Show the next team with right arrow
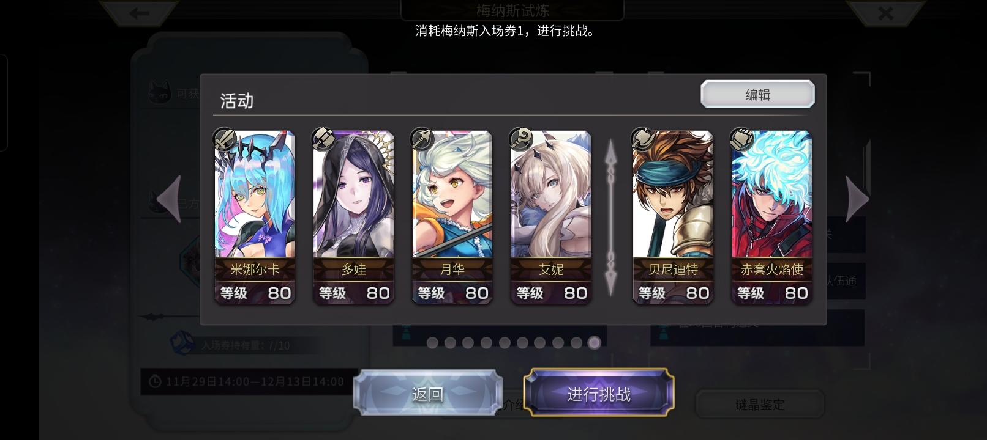The width and height of the screenshot is (987, 440). (x=857, y=199)
